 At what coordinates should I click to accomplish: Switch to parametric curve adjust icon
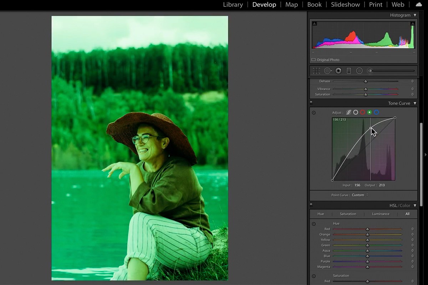tap(348, 112)
